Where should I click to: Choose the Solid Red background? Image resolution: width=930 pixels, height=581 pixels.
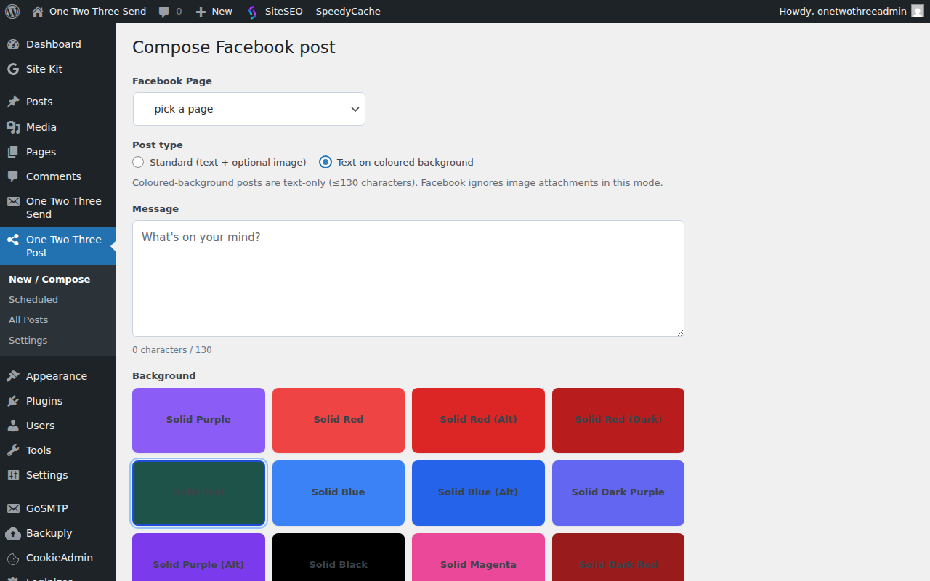tap(339, 420)
